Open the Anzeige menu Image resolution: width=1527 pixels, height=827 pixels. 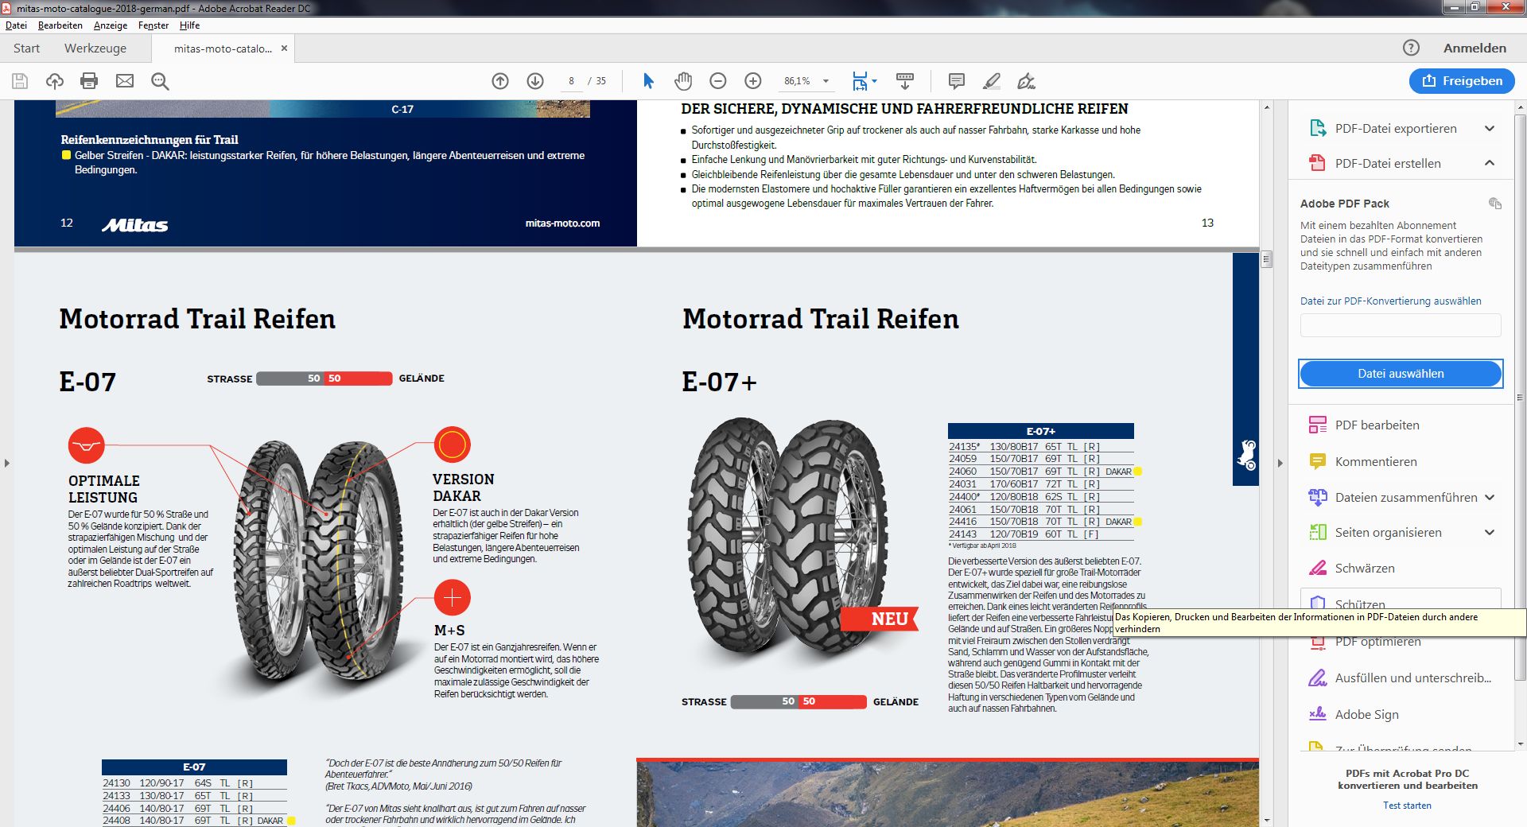111,25
